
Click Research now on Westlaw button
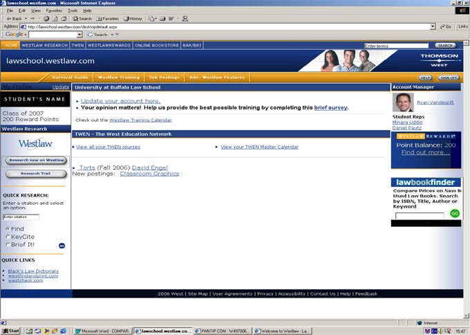point(36,161)
